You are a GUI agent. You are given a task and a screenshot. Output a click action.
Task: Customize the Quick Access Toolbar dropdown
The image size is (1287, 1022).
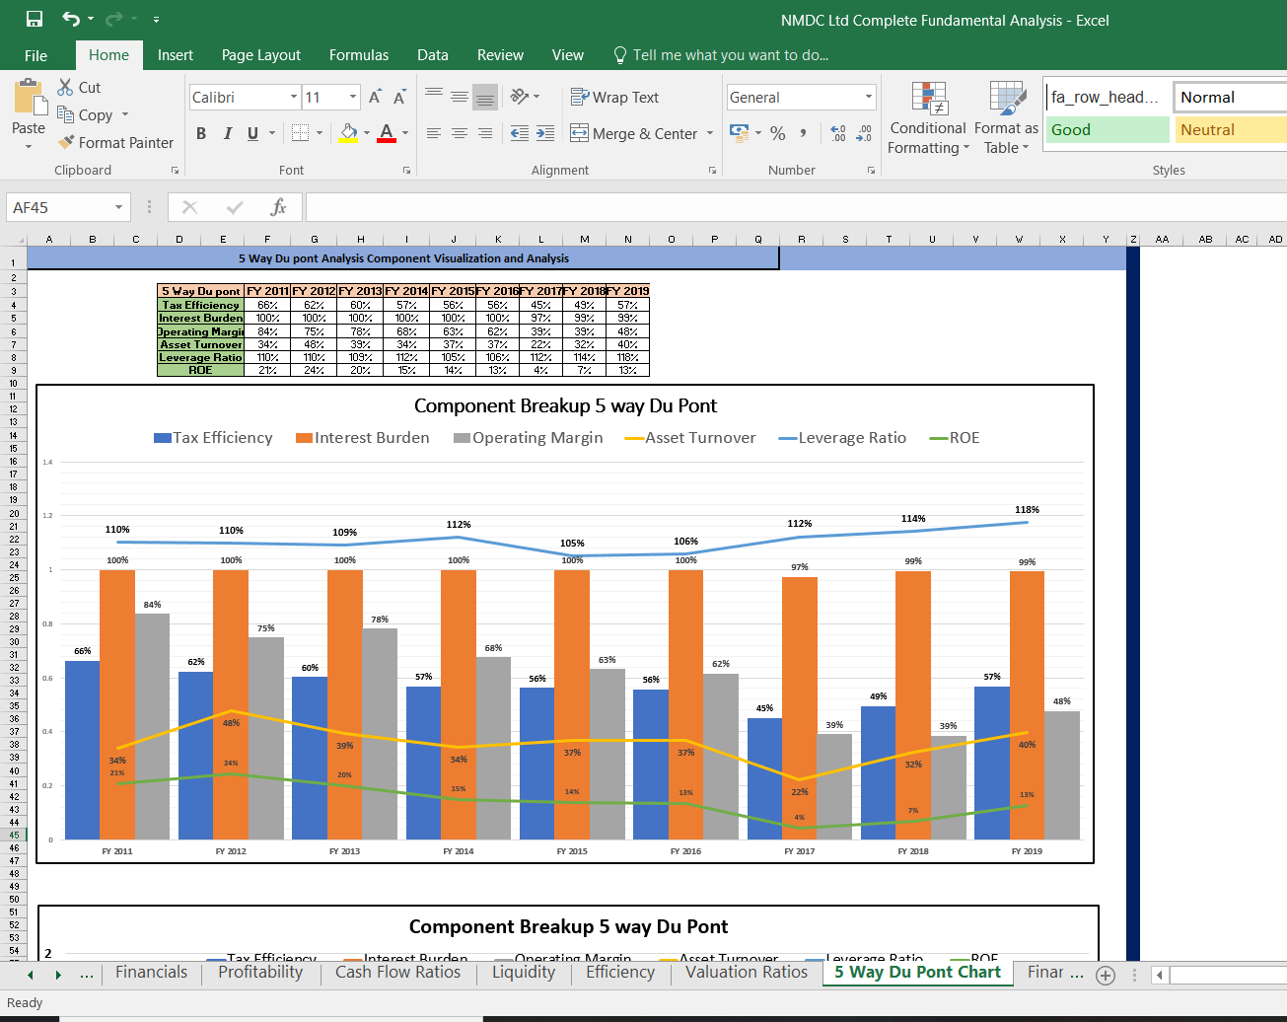(x=156, y=20)
